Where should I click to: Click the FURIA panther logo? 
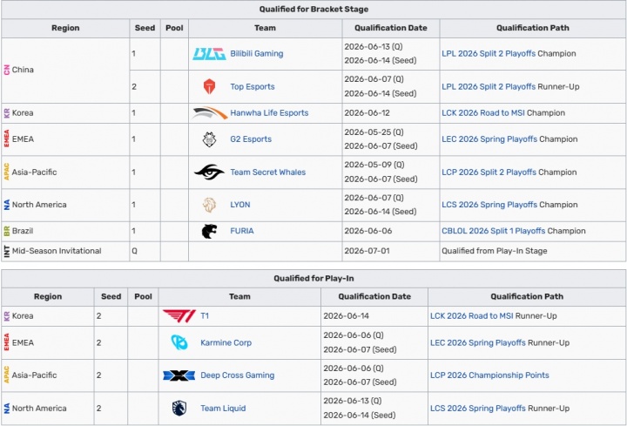coord(209,231)
